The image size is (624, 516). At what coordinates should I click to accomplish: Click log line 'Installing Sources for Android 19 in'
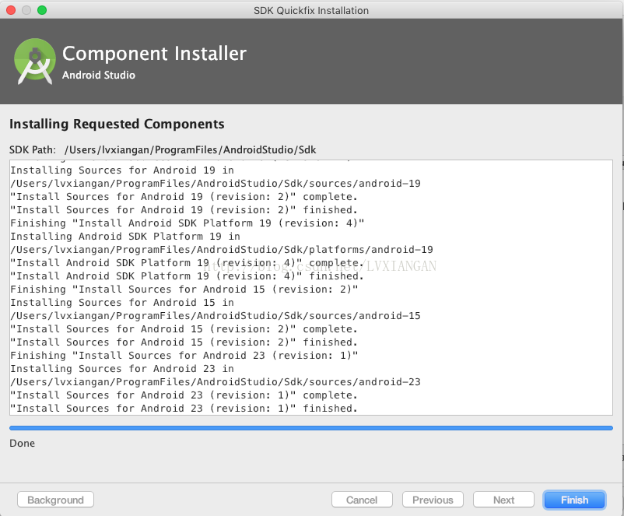[122, 170]
